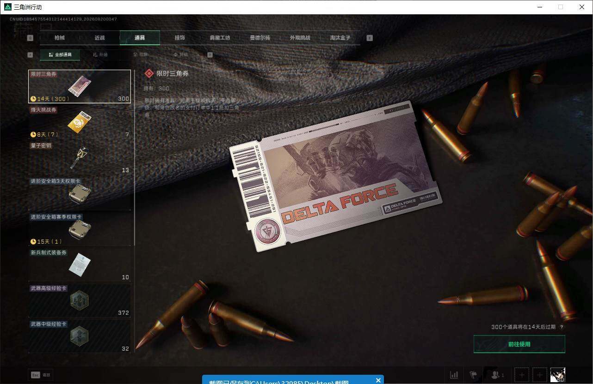Open the friends list icon
The height and width of the screenshot is (384, 593).
tap(497, 375)
